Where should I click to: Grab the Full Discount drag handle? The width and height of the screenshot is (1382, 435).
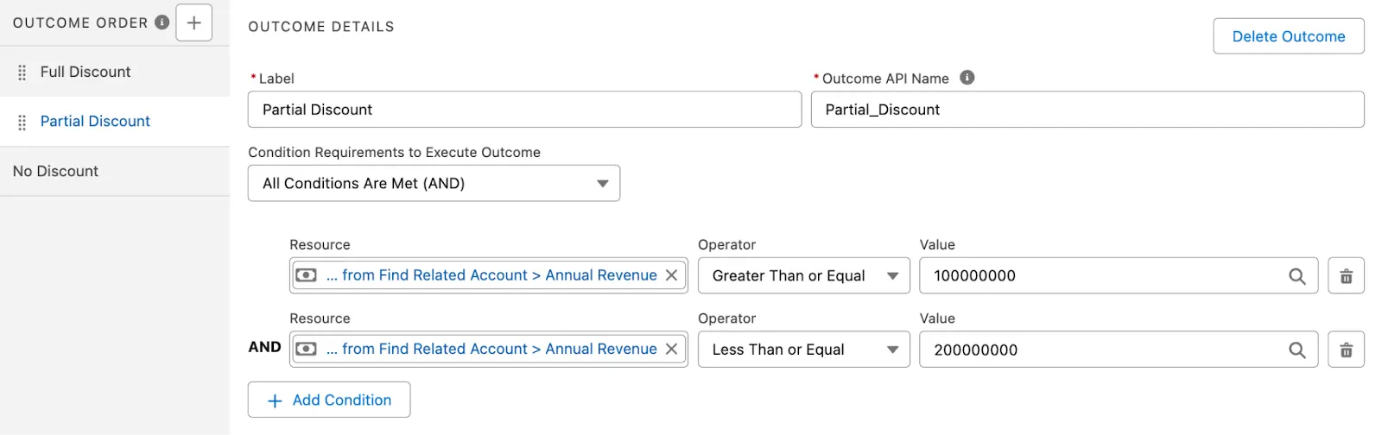(x=22, y=72)
